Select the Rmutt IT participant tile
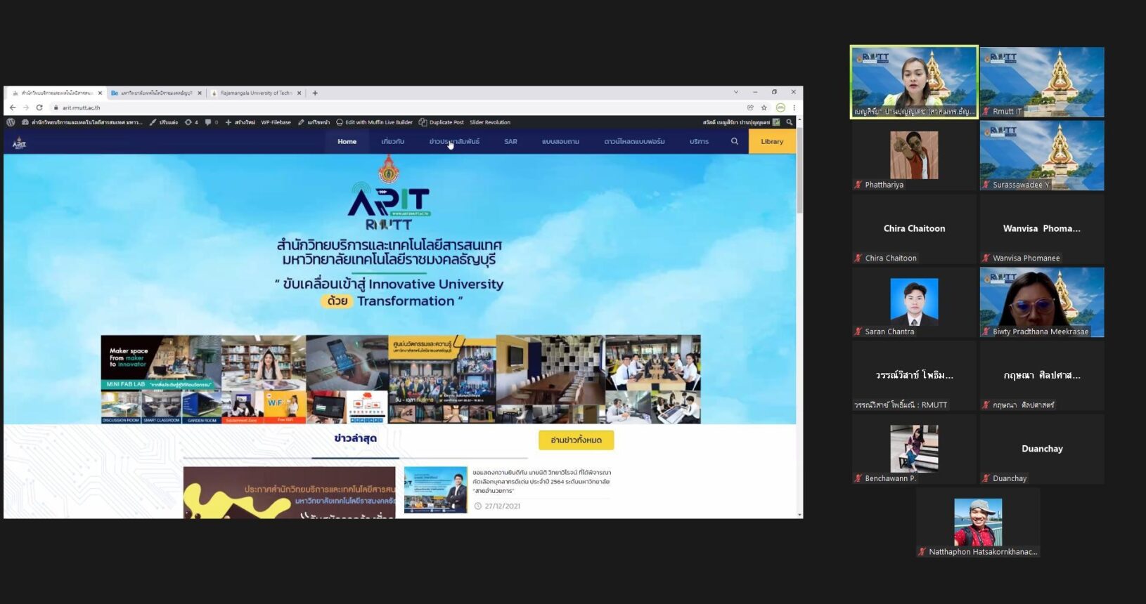Screen dimensions: 1146x604 [1042, 82]
